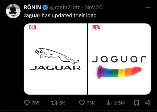
Task: Click the blue verified badge
Action: [x=45, y=7]
